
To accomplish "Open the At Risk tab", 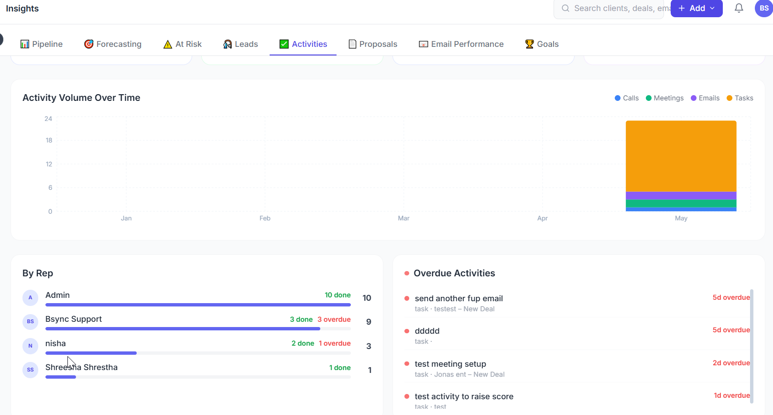I will tap(183, 44).
